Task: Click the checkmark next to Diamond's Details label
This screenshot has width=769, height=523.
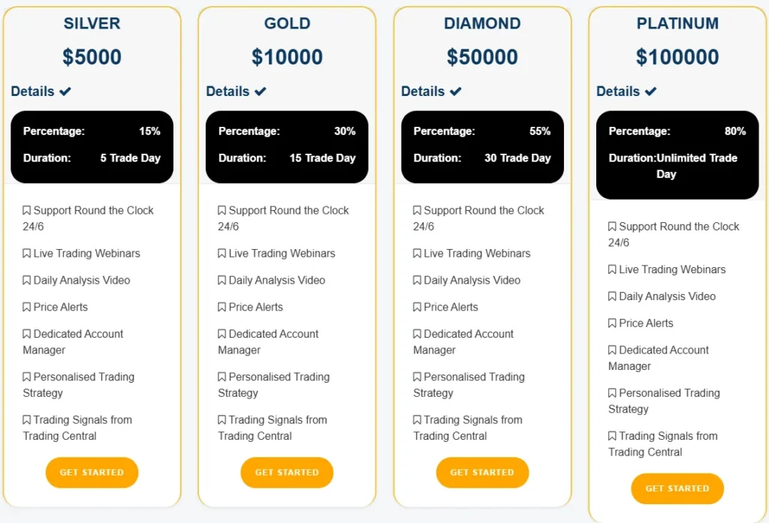Action: (457, 91)
